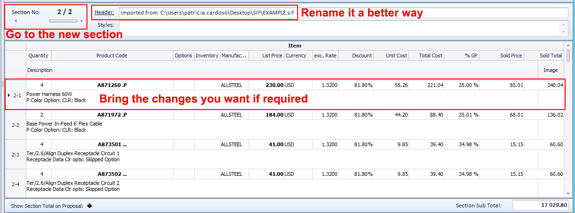The width and height of the screenshot is (575, 213).
Task: Click the Product Code column header
Action: coord(112,55)
